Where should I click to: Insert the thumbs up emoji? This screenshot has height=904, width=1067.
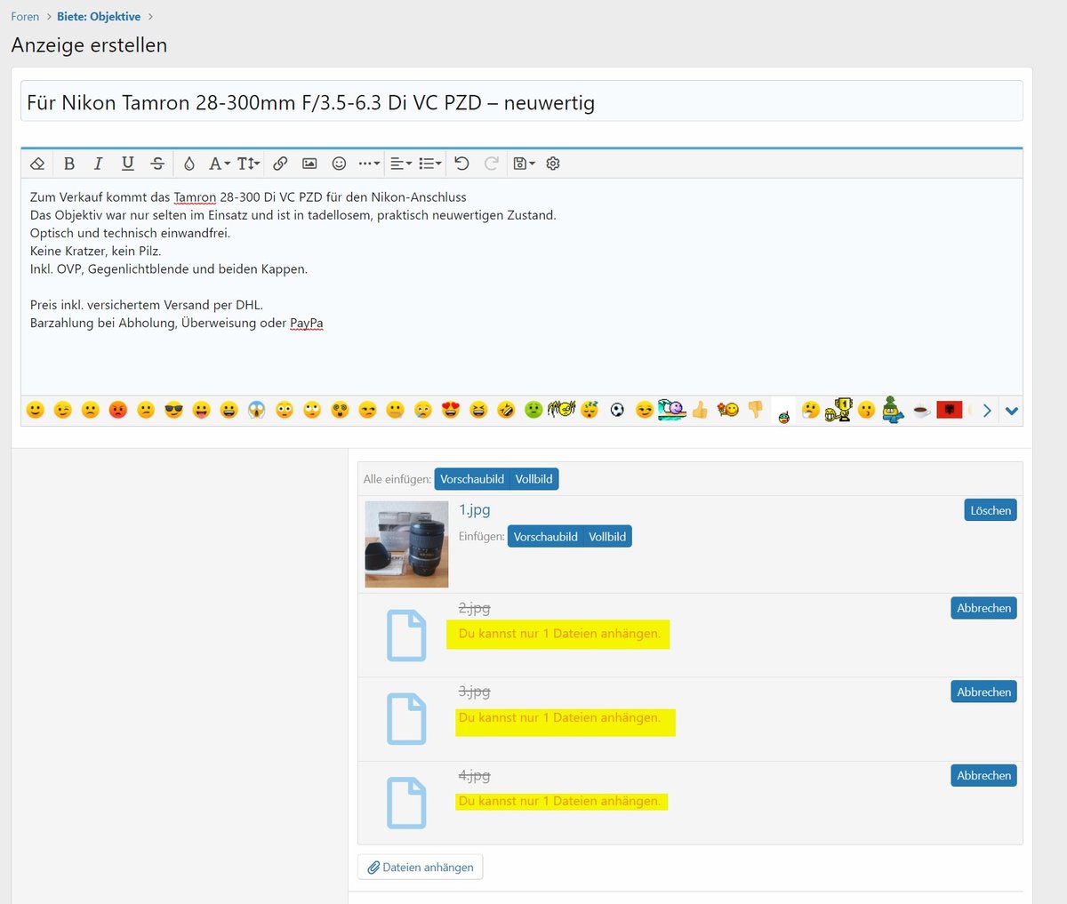click(x=700, y=410)
